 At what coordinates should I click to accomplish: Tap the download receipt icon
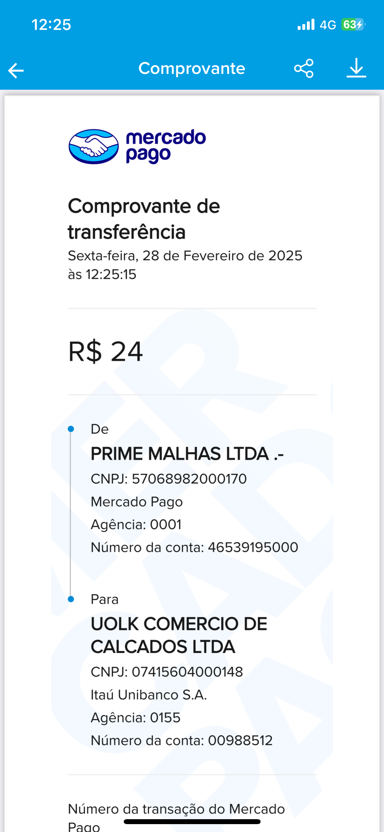point(356,68)
